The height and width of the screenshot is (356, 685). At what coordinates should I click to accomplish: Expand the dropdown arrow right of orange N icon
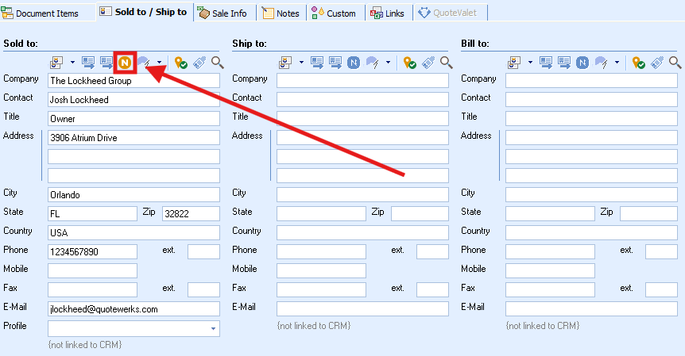point(160,63)
